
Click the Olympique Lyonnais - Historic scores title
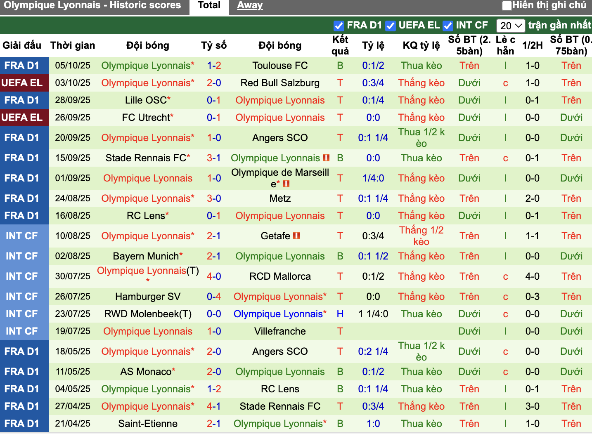pyautogui.click(x=92, y=5)
